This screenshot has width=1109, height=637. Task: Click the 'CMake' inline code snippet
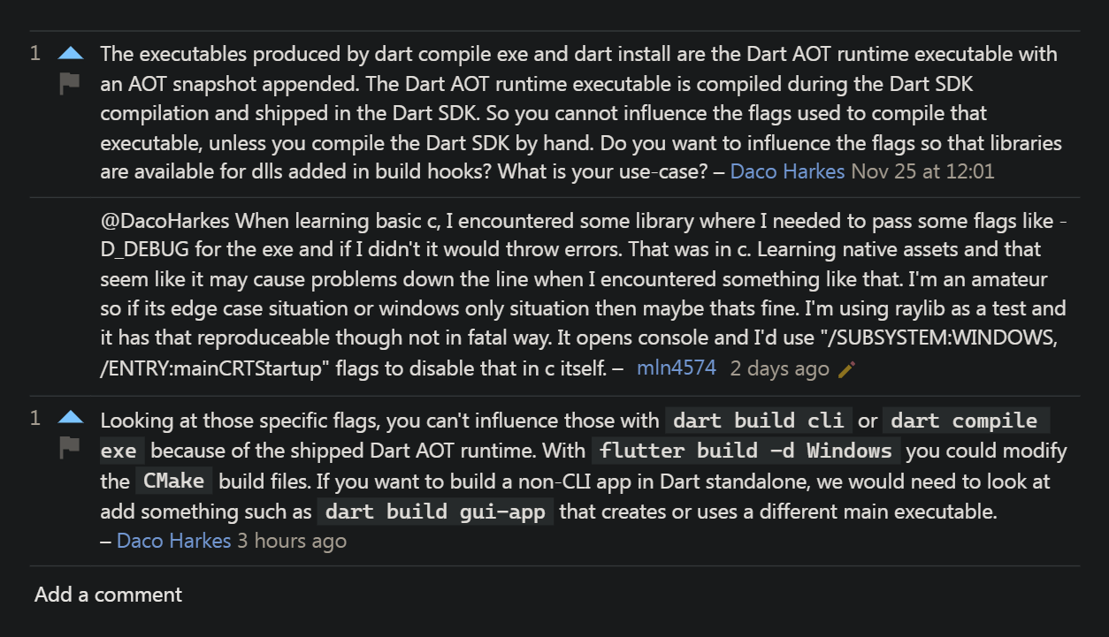pos(174,482)
